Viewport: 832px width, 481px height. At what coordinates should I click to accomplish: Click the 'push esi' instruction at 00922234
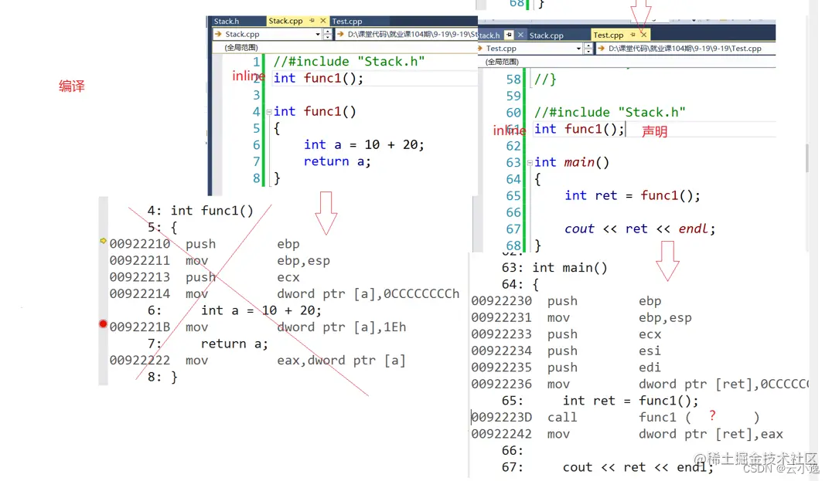(x=566, y=351)
